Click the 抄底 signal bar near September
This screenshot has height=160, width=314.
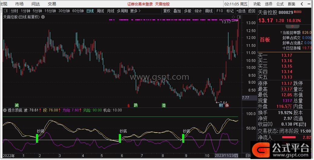tap(183, 139)
